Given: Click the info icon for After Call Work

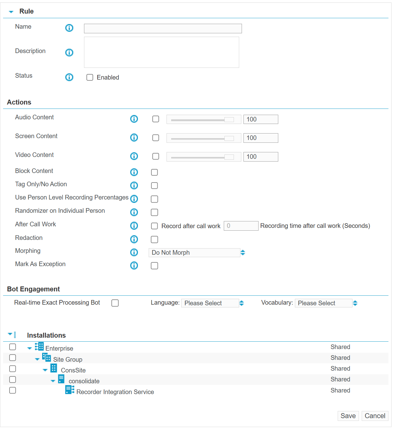Looking at the screenshot, I should [x=134, y=226].
